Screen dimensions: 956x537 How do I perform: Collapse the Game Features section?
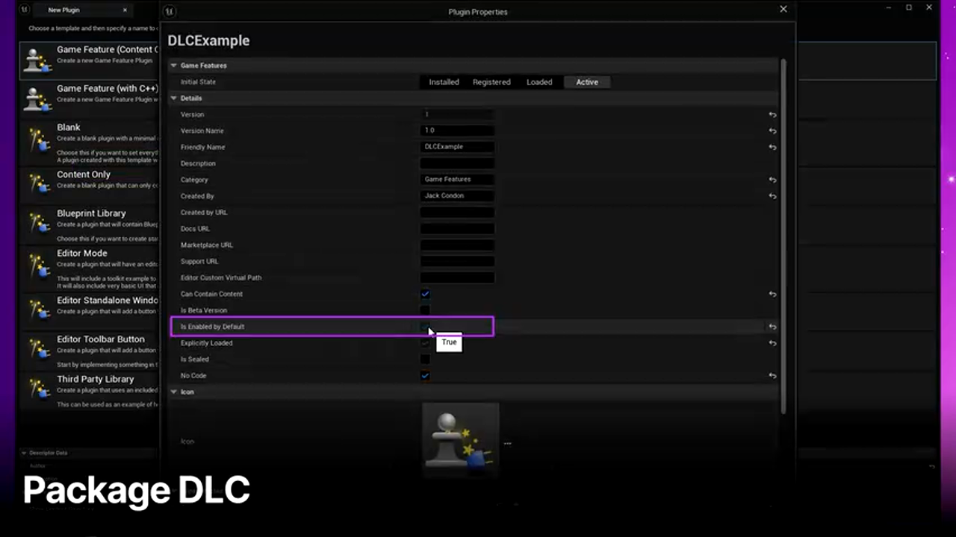(174, 66)
